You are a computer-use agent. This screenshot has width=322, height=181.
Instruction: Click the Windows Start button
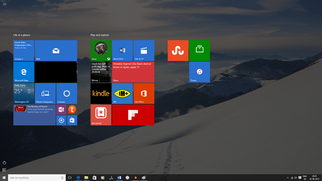(4, 178)
